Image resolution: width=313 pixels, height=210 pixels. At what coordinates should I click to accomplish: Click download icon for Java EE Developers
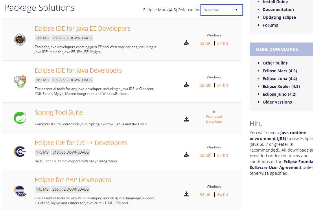coord(186,43)
